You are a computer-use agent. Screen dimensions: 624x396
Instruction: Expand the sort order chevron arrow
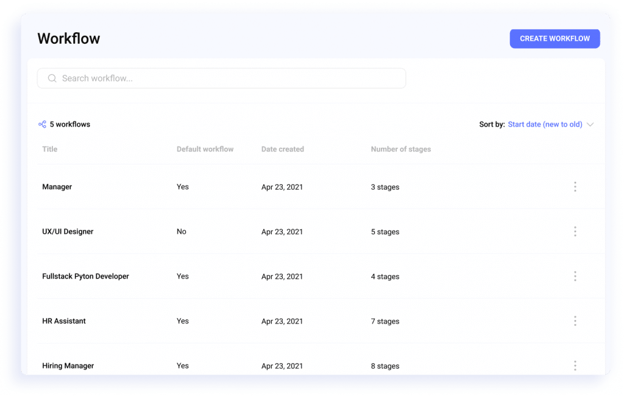[x=590, y=124]
